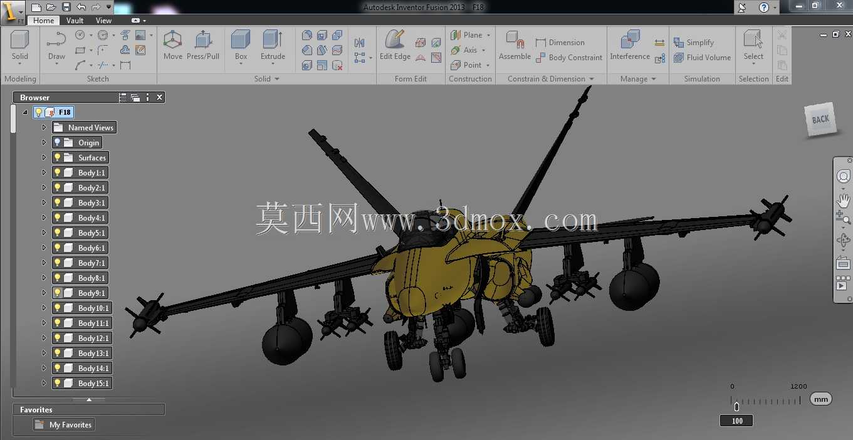This screenshot has width=853, height=440.
Task: Open the Point construction dropdown
Action: pos(486,65)
